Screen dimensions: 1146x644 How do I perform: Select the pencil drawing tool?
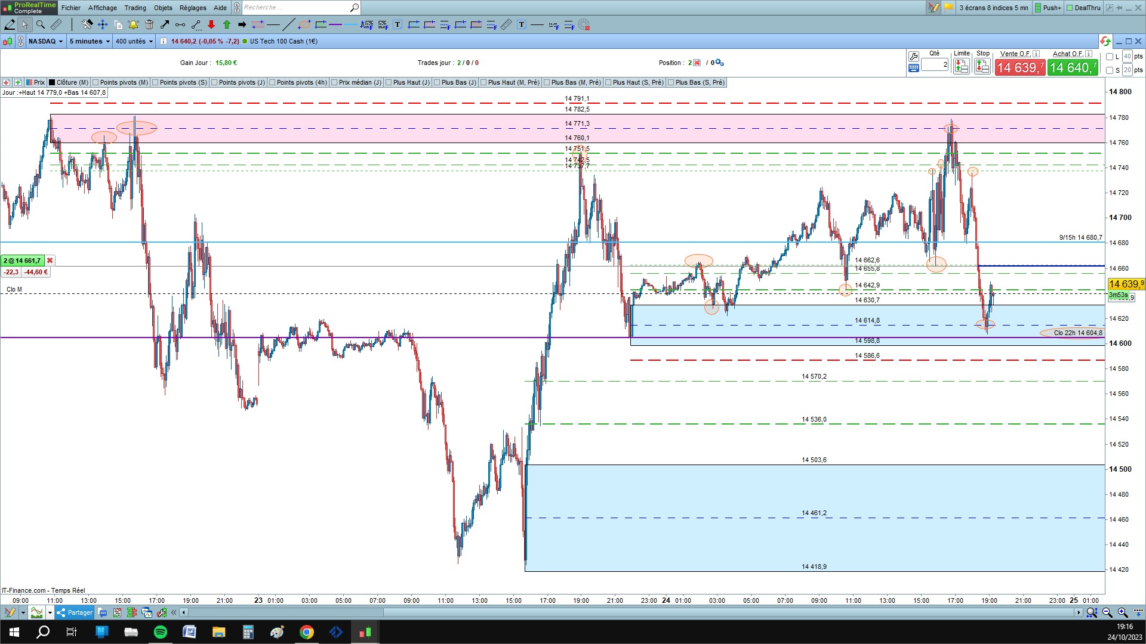[10, 24]
